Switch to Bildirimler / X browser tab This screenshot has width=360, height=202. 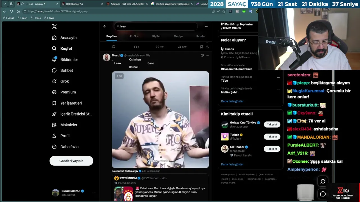pyautogui.click(x=82, y=4)
